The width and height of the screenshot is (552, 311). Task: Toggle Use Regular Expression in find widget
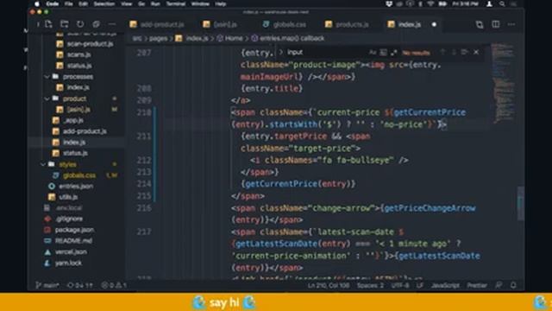[393, 52]
